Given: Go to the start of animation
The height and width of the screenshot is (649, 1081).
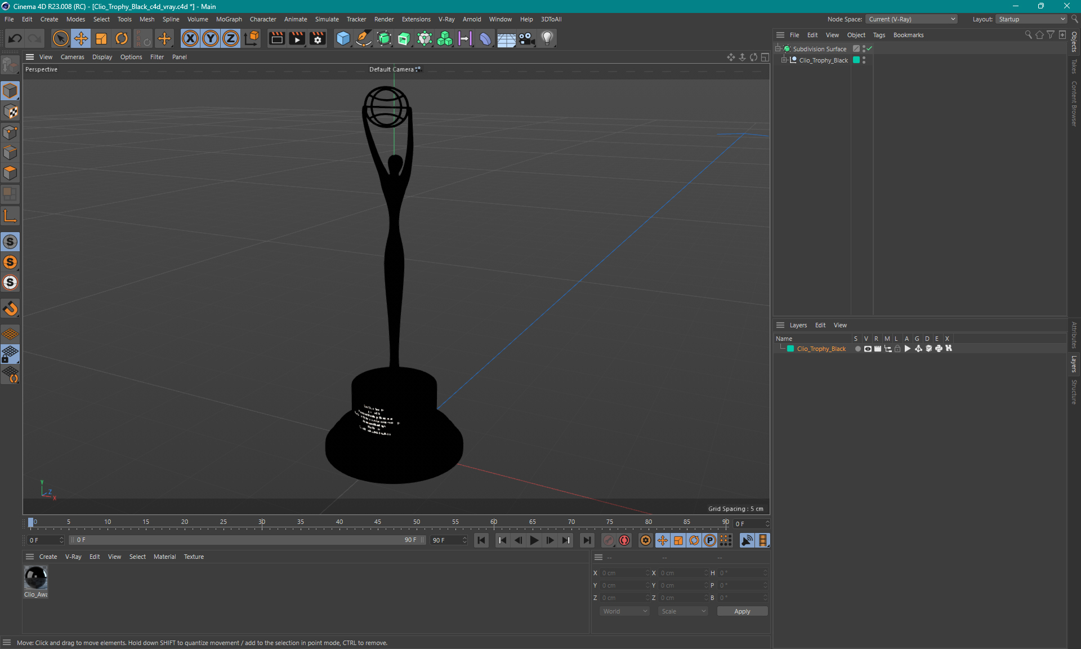Looking at the screenshot, I should point(481,540).
